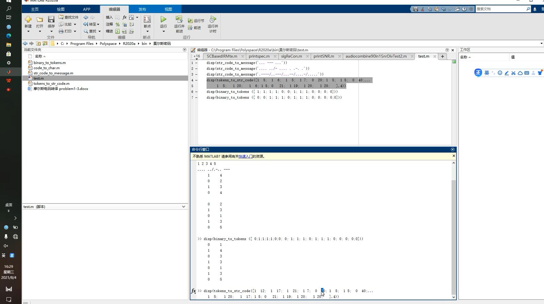Close the sigReCon.m tab

point(307,56)
